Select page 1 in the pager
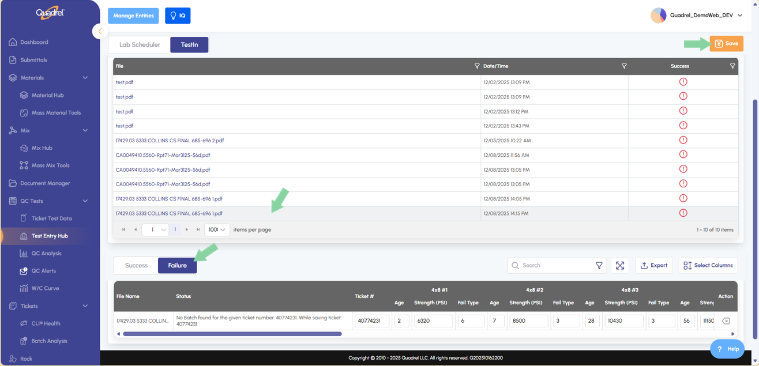Screen dimensions: 759x366 coord(175,230)
